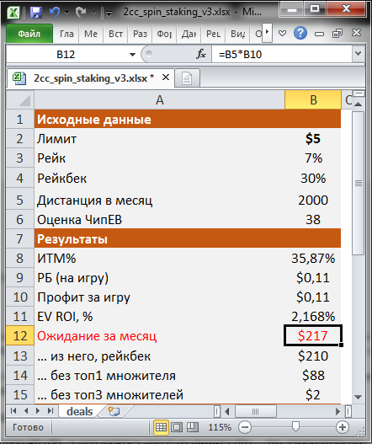Screen dimensions: 372x444
Task: Select the Рейкбек value 30% cell
Action: (313, 178)
